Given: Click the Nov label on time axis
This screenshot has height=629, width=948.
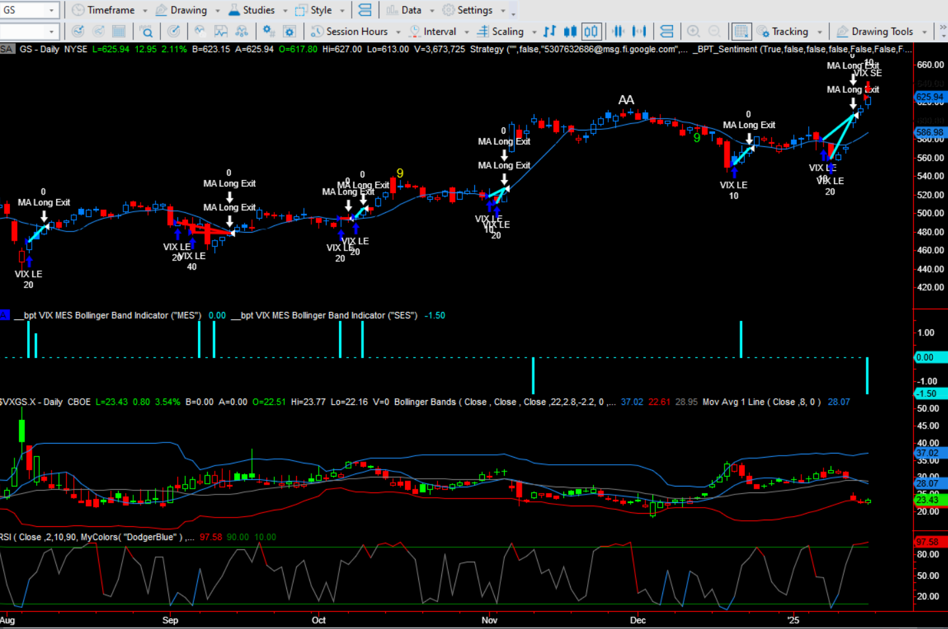Looking at the screenshot, I should (490, 620).
